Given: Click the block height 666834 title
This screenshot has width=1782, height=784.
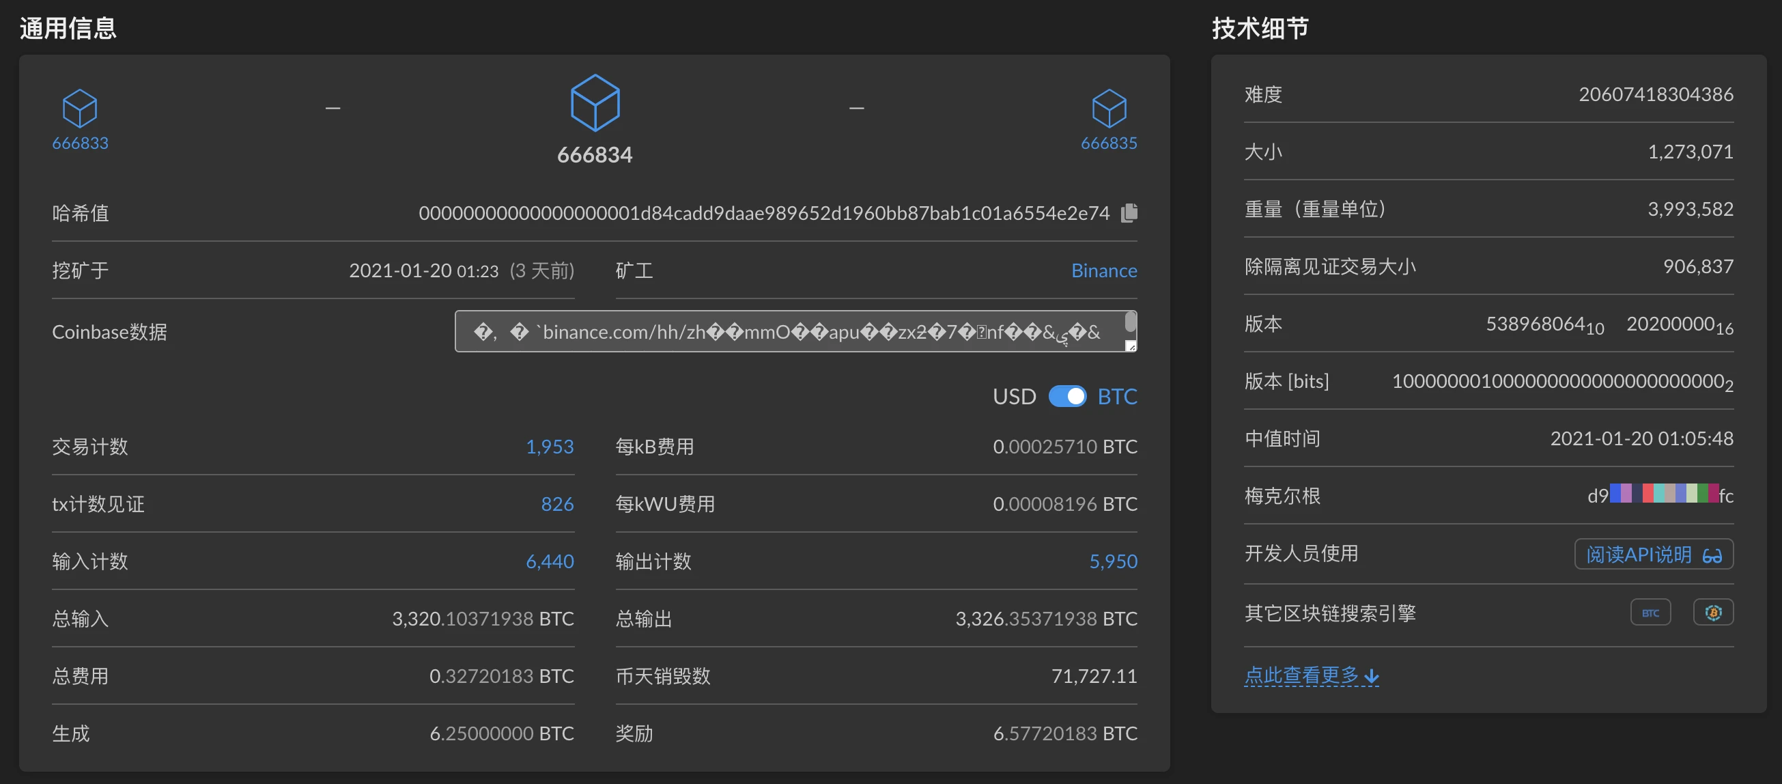Looking at the screenshot, I should tap(594, 155).
